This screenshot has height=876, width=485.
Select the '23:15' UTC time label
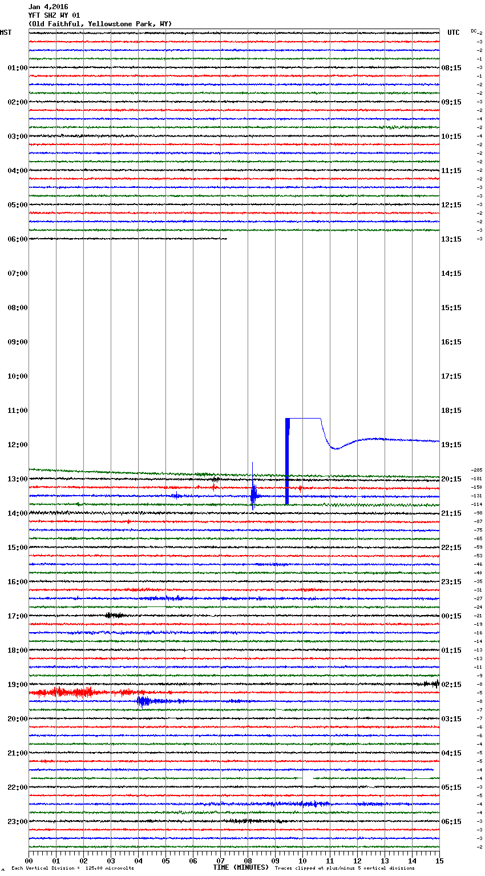451,582
